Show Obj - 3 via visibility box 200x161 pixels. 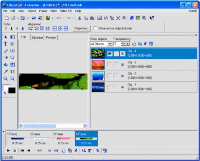click(110, 65)
